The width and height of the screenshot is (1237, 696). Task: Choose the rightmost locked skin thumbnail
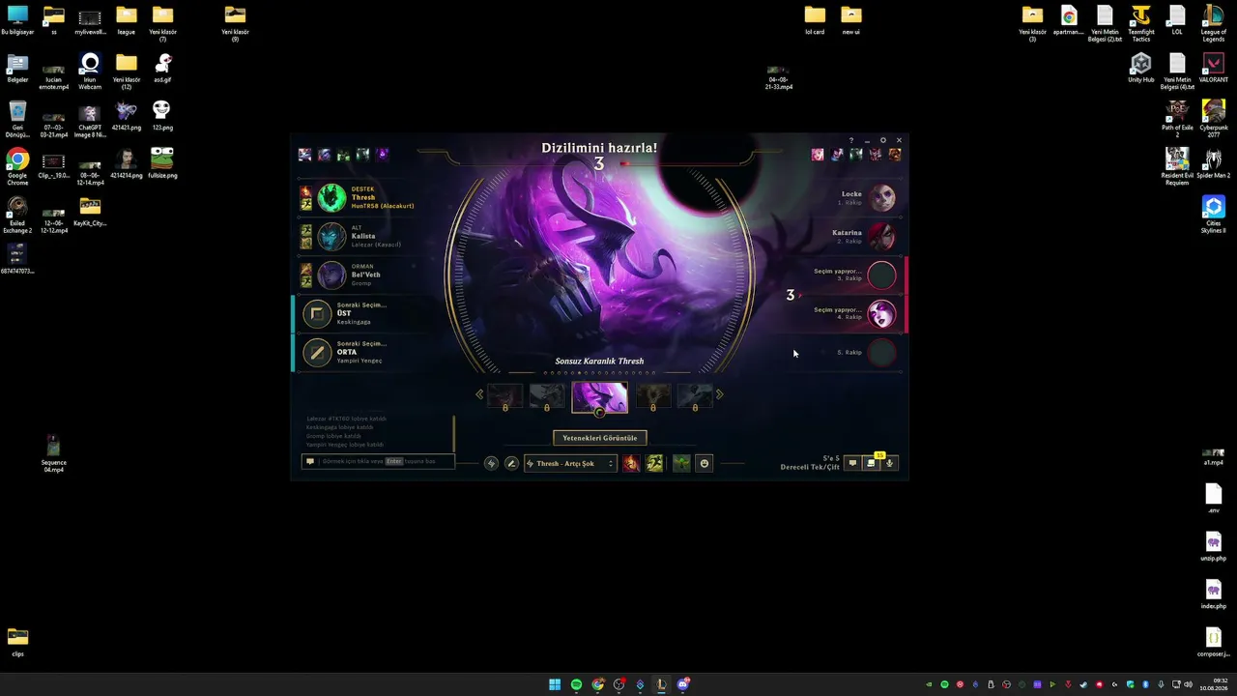tap(695, 396)
